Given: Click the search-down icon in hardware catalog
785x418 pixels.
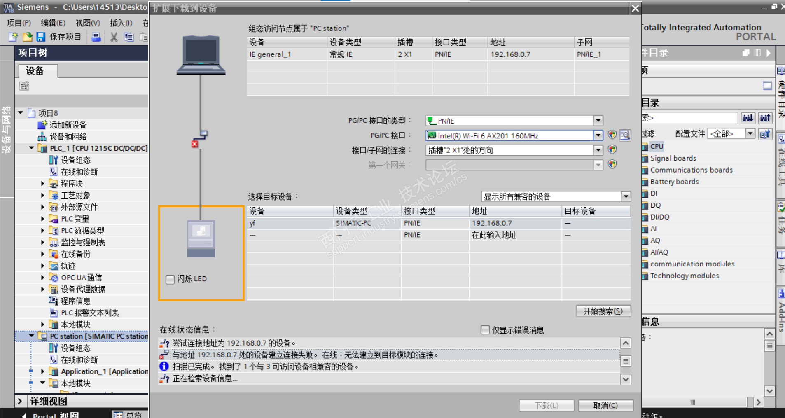Looking at the screenshot, I should tap(748, 118).
